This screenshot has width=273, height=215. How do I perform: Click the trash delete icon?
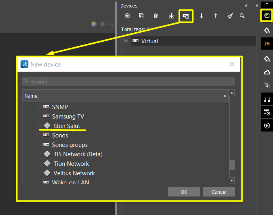(x=156, y=16)
